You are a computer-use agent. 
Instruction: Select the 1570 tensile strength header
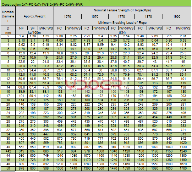pyautogui.click(x=67, y=17)
